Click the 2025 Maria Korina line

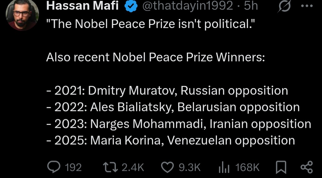coord(171,141)
